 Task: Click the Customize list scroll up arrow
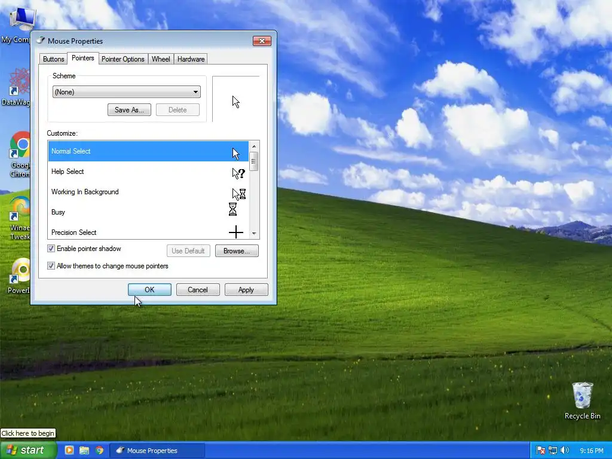pos(254,146)
